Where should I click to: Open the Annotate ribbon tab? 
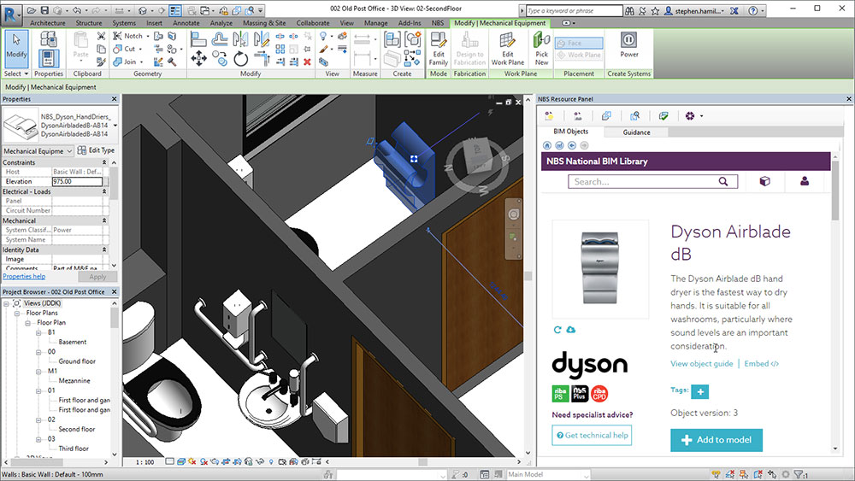click(x=186, y=23)
